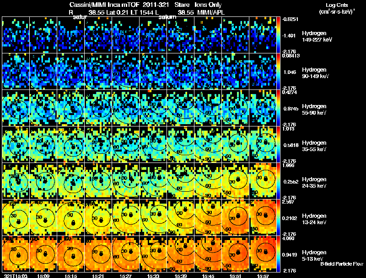Viewport: 366px width, 278px height.
Task: Select the 15:21 time label
Action: coord(98,276)
